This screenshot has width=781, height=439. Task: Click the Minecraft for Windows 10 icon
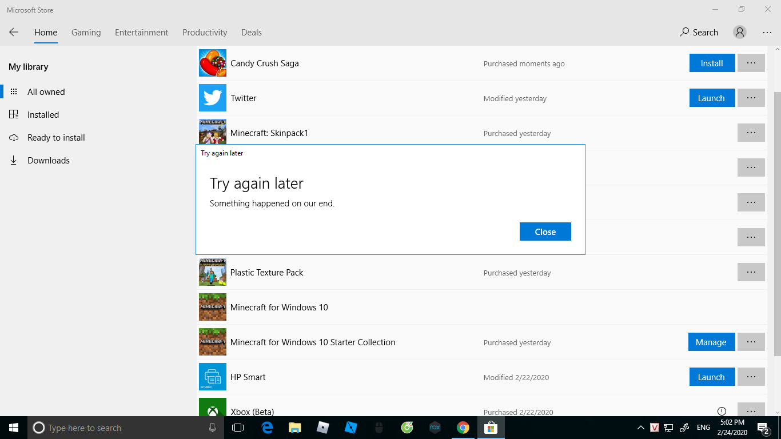point(213,307)
